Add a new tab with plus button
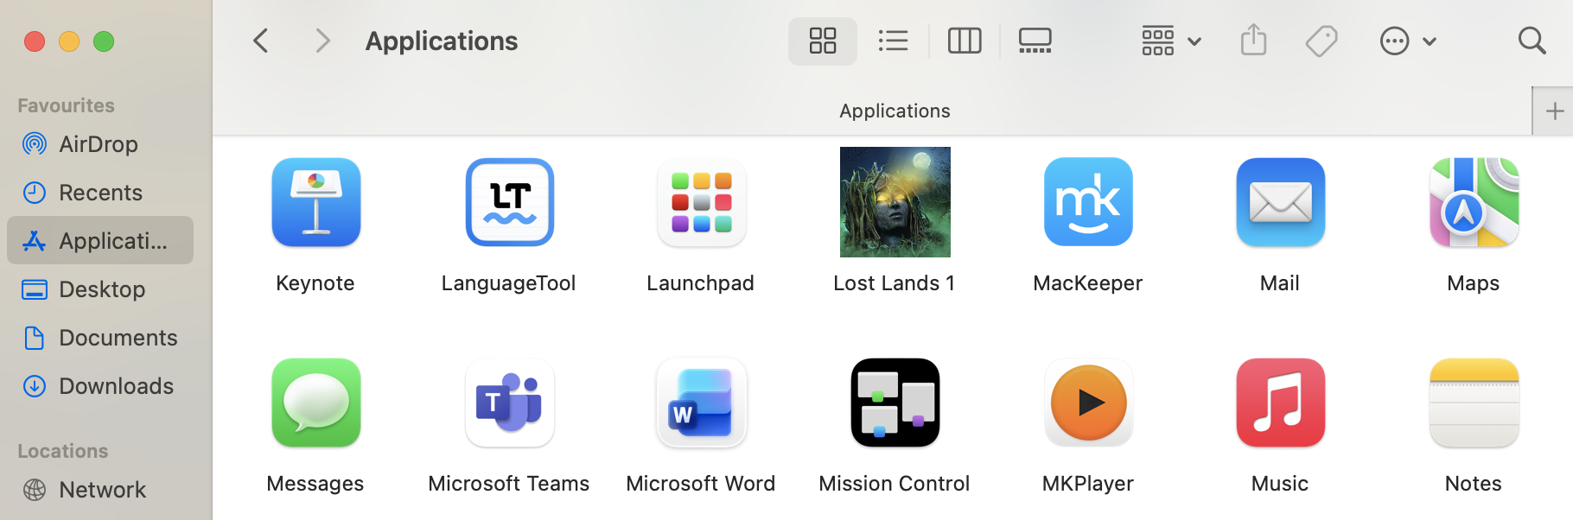This screenshot has height=520, width=1573. (1554, 111)
